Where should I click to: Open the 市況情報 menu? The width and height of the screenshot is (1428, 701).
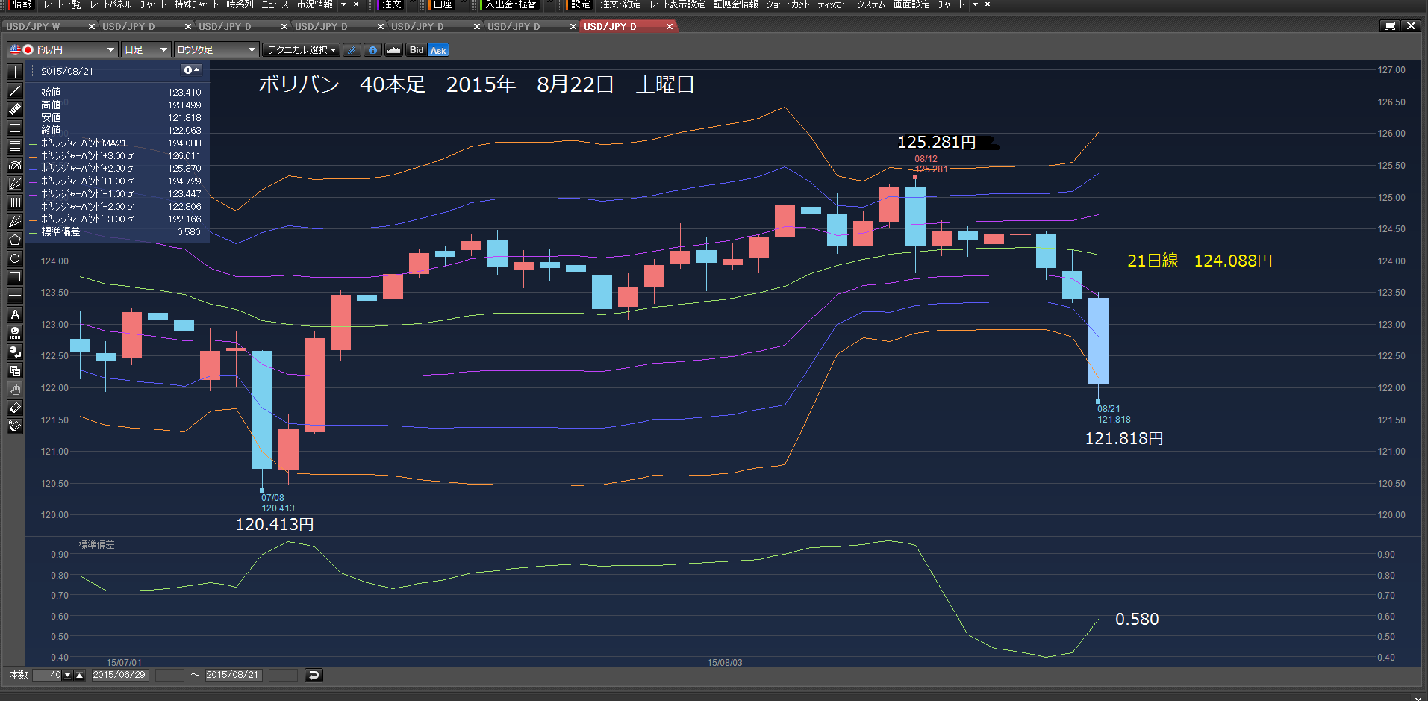(315, 4)
